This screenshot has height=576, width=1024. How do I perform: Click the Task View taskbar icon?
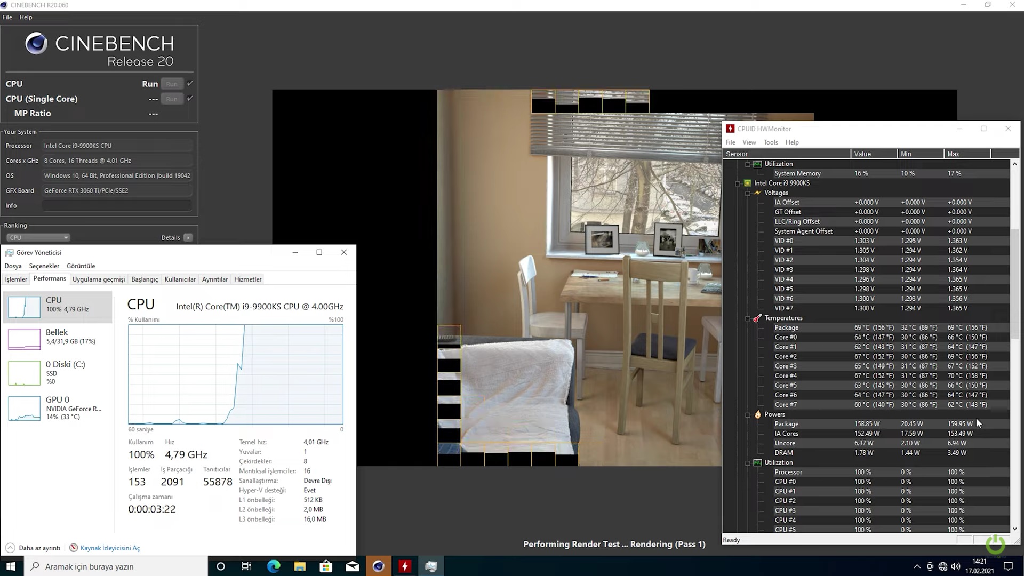(246, 566)
